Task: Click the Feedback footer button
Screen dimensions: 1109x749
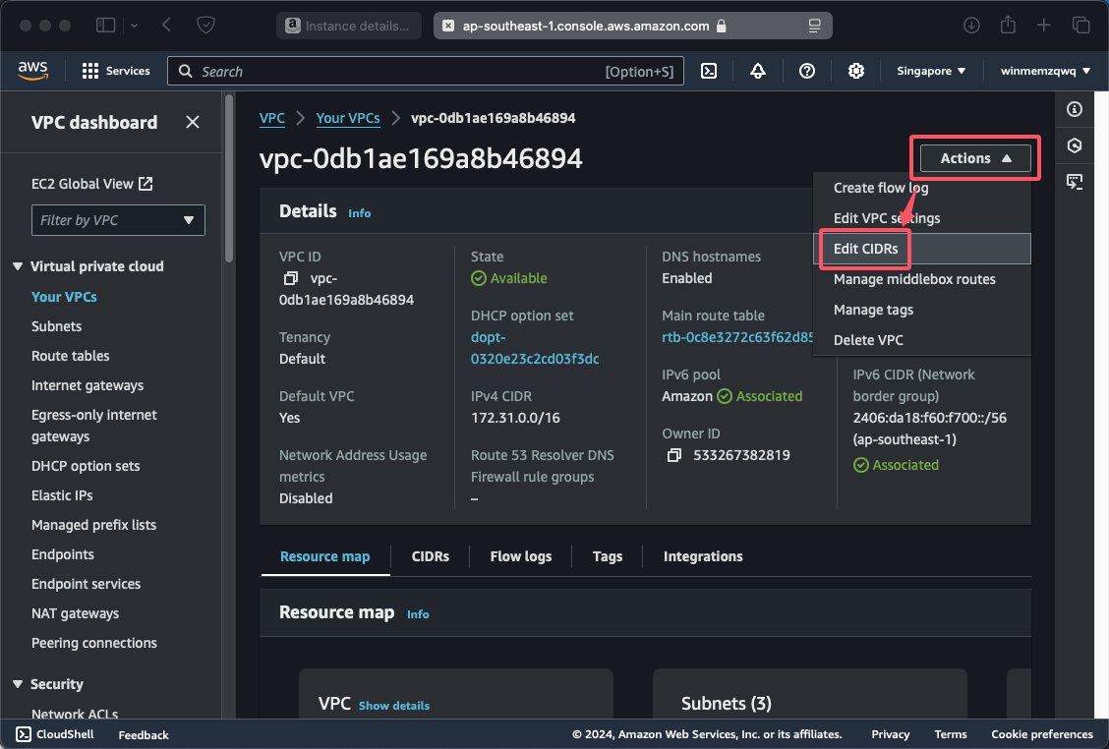Action: coord(144,735)
